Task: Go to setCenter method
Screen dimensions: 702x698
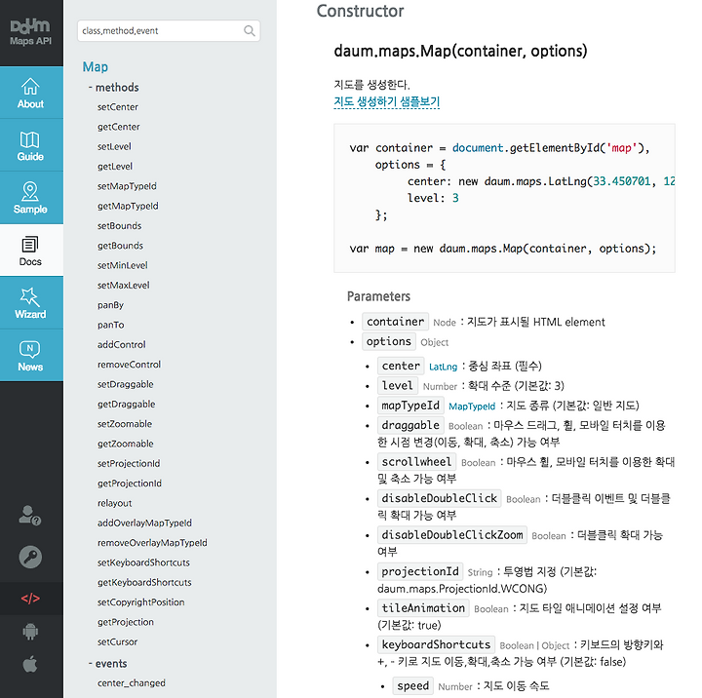Action: coord(118,107)
